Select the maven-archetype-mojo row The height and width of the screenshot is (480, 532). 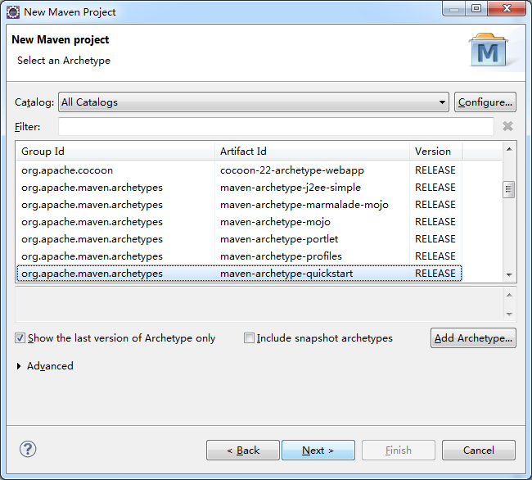tap(239, 222)
